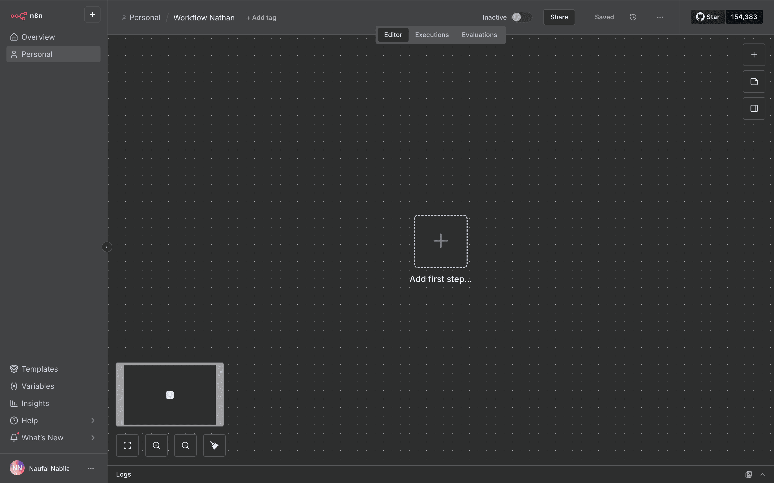
Task: Open Variables in the sidebar
Action: tap(53, 386)
